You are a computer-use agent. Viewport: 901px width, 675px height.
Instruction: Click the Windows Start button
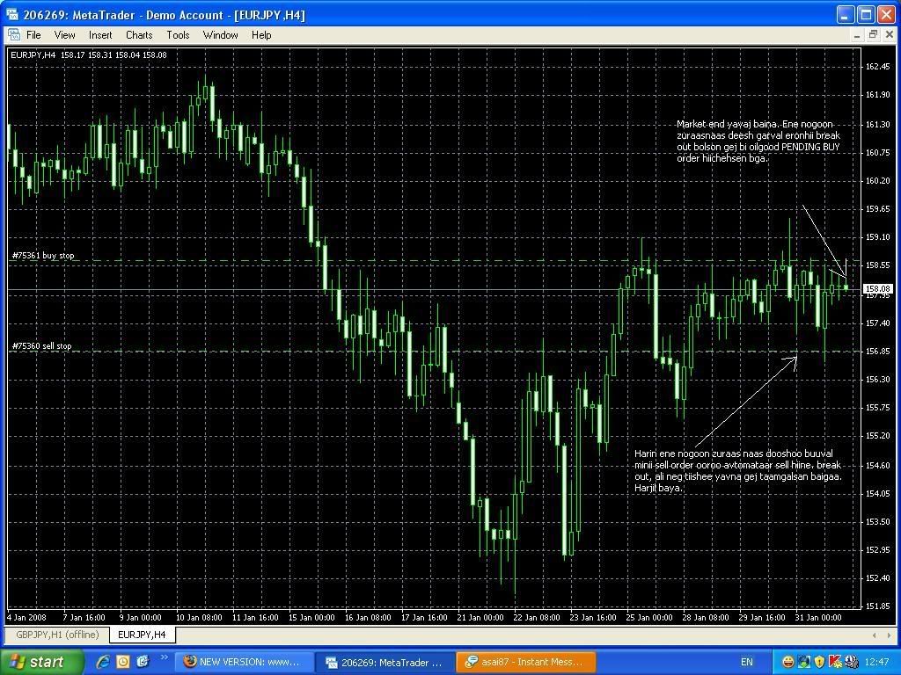(42, 662)
